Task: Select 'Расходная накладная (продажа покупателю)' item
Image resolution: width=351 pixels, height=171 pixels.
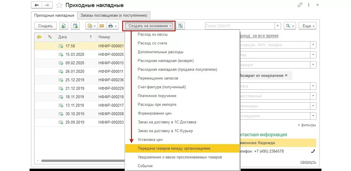Action: pos(182,70)
